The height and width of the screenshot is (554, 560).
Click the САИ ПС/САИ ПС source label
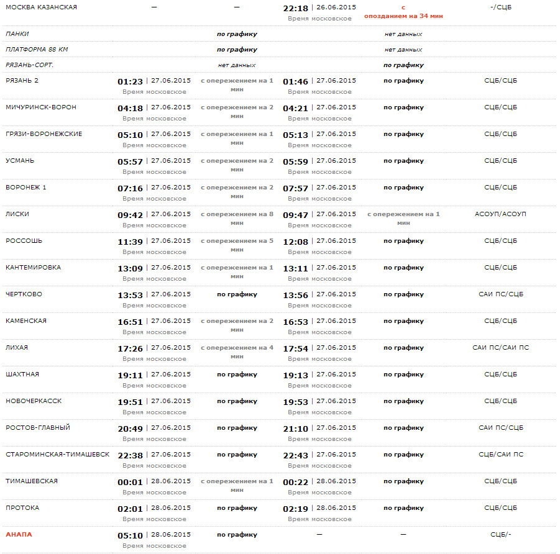point(500,347)
